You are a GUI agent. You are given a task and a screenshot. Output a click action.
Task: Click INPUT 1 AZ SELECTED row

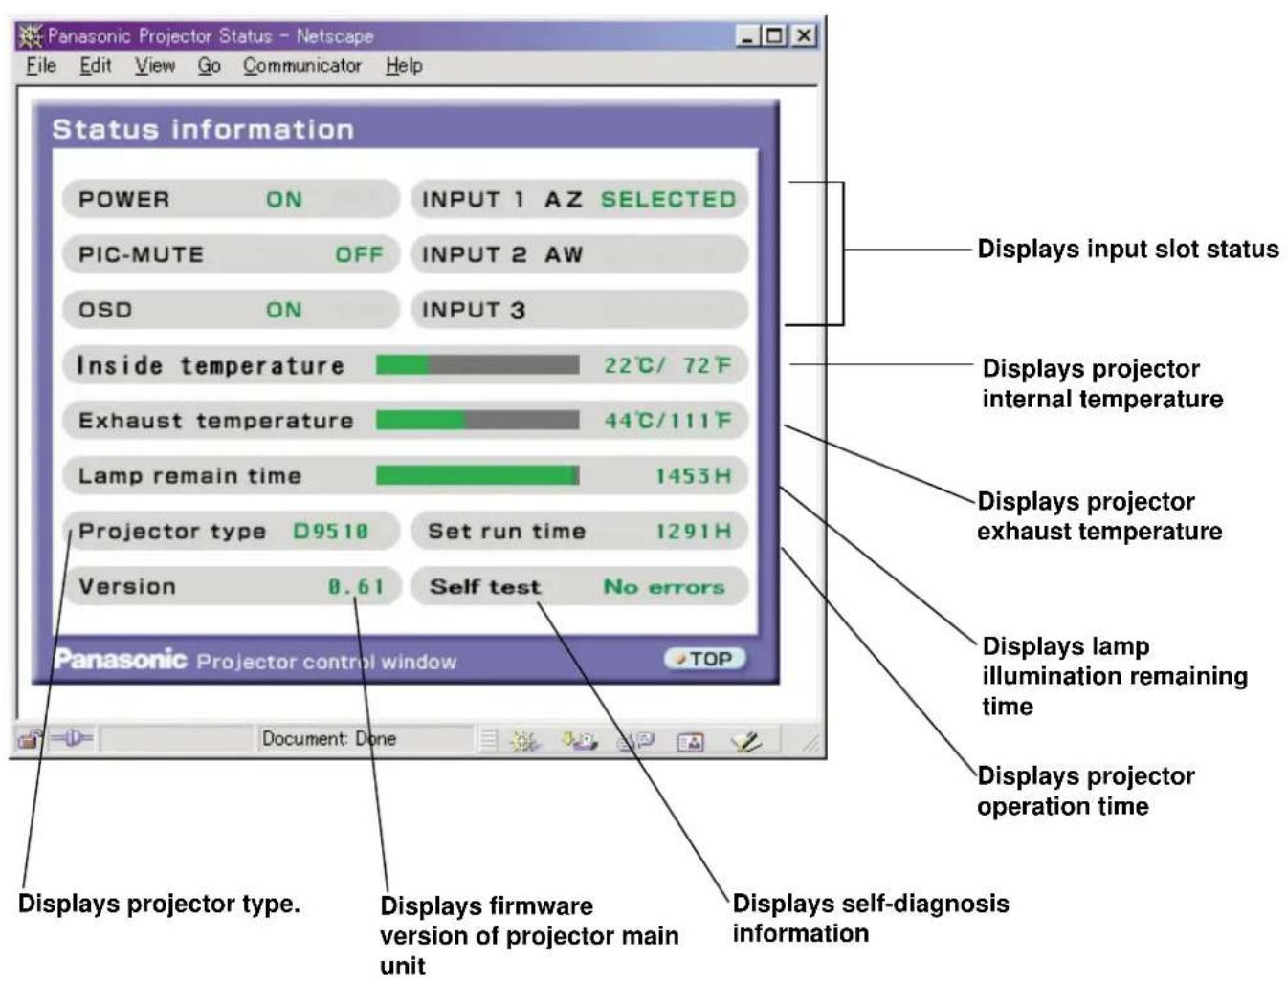coord(579,199)
